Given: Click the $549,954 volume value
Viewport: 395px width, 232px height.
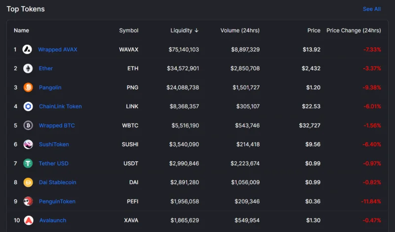Looking at the screenshot, I should click(x=247, y=221).
